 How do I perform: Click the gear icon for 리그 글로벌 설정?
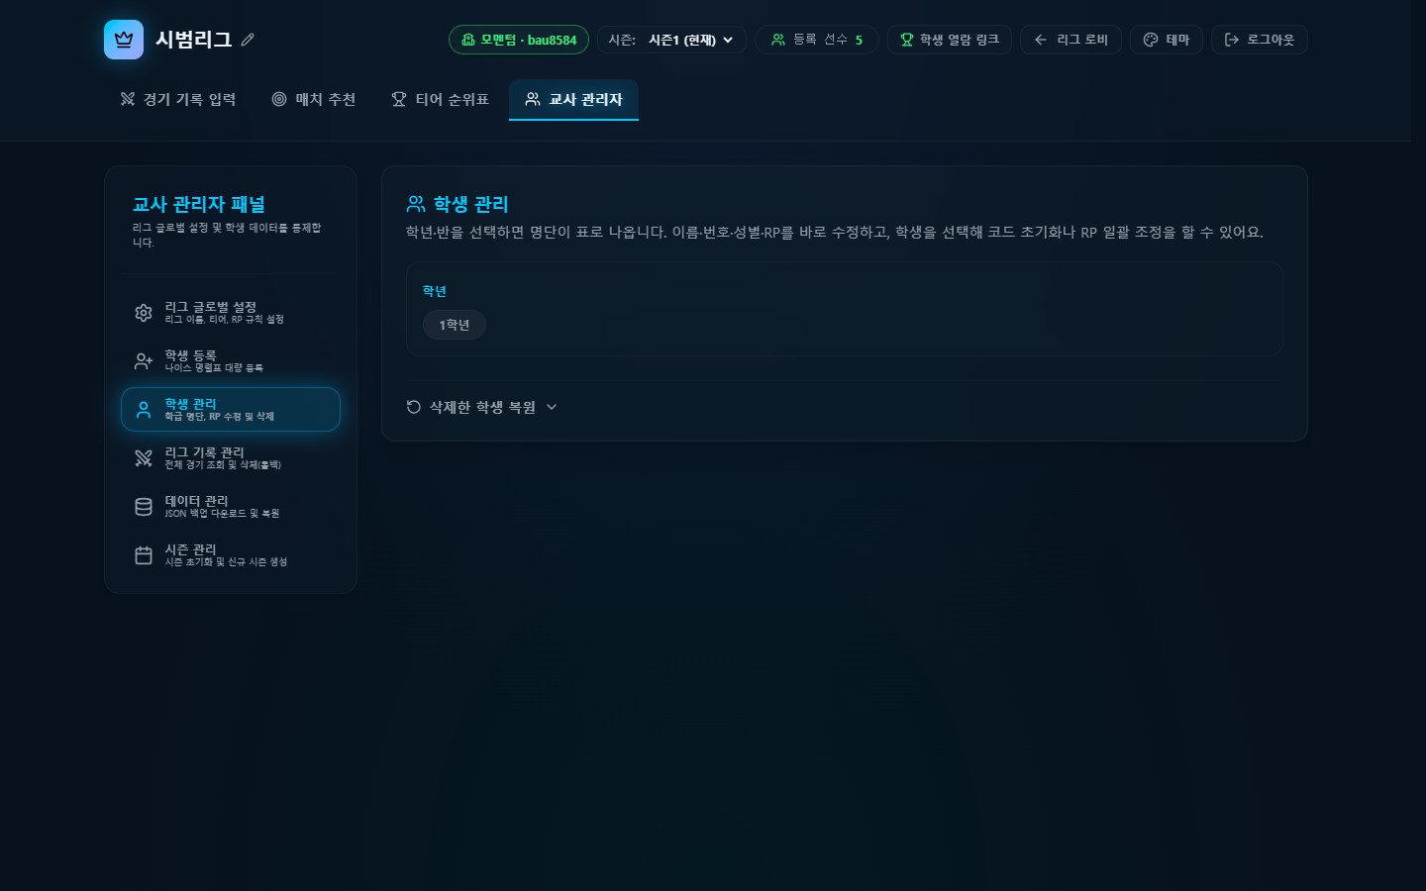144,313
